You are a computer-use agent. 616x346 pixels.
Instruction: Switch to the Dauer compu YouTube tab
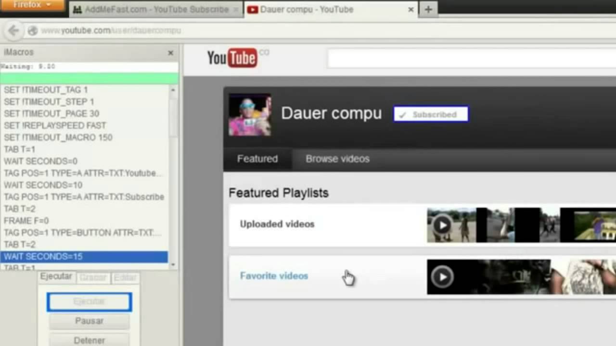coord(331,10)
